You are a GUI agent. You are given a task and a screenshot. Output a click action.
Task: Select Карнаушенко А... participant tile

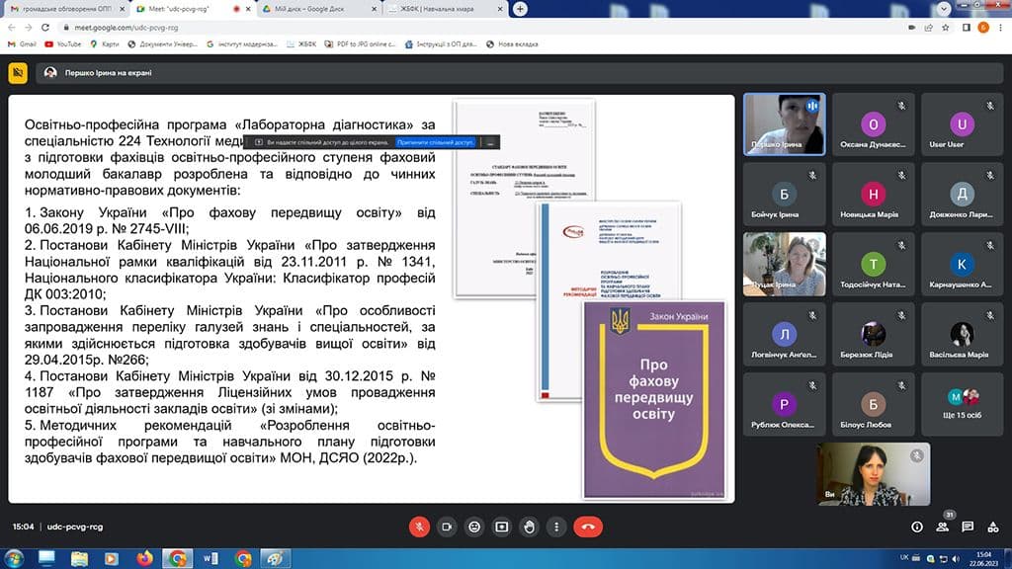pos(962,264)
